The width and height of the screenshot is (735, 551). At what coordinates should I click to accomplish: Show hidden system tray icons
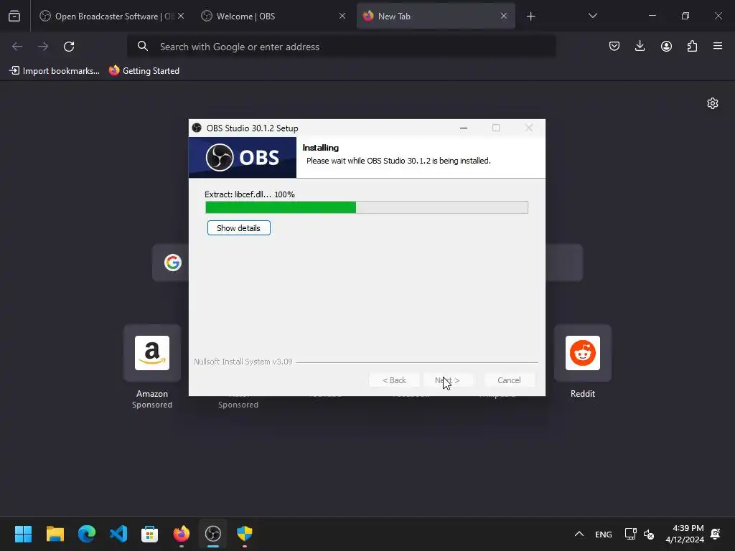tap(579, 534)
